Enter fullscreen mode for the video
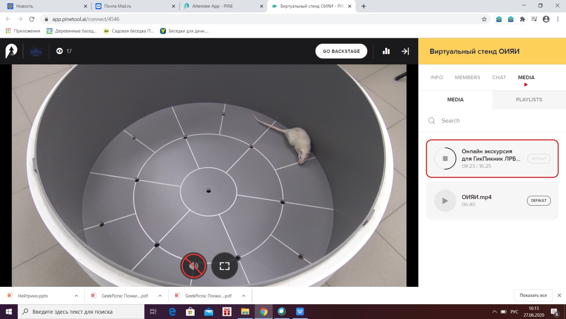 (x=224, y=266)
